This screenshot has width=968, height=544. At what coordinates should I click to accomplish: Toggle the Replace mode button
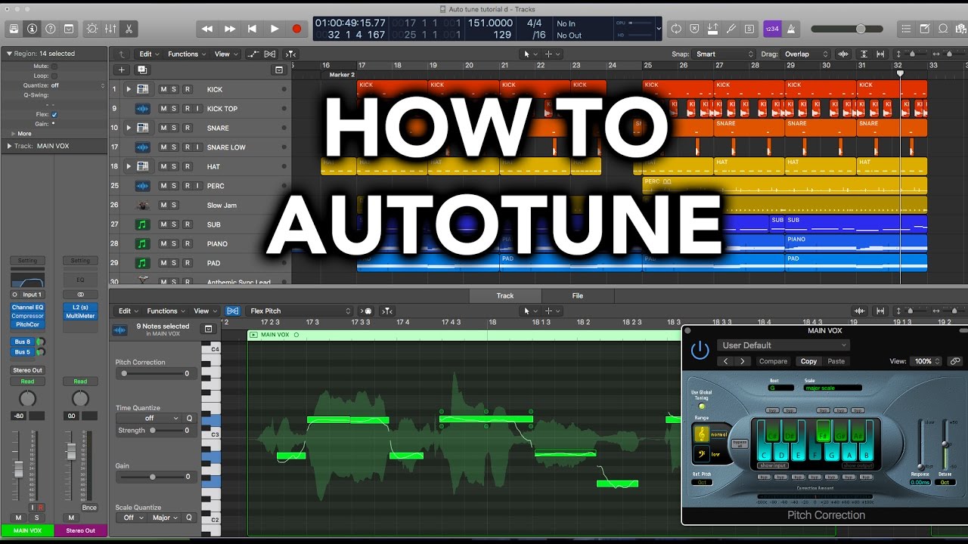pyautogui.click(x=694, y=29)
